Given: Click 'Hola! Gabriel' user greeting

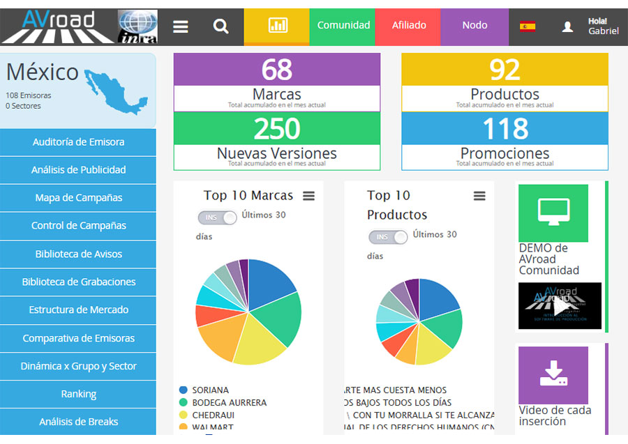Looking at the screenshot, I should click(603, 26).
